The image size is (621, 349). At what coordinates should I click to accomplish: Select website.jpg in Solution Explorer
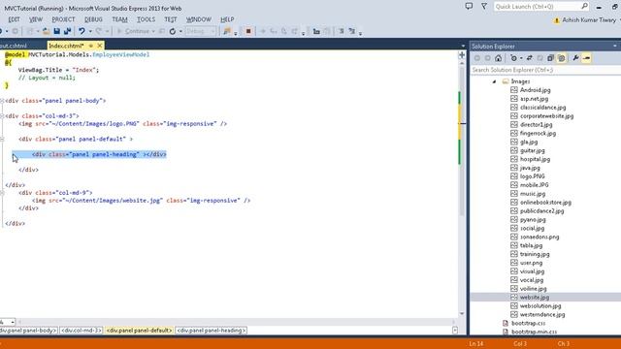point(535,298)
